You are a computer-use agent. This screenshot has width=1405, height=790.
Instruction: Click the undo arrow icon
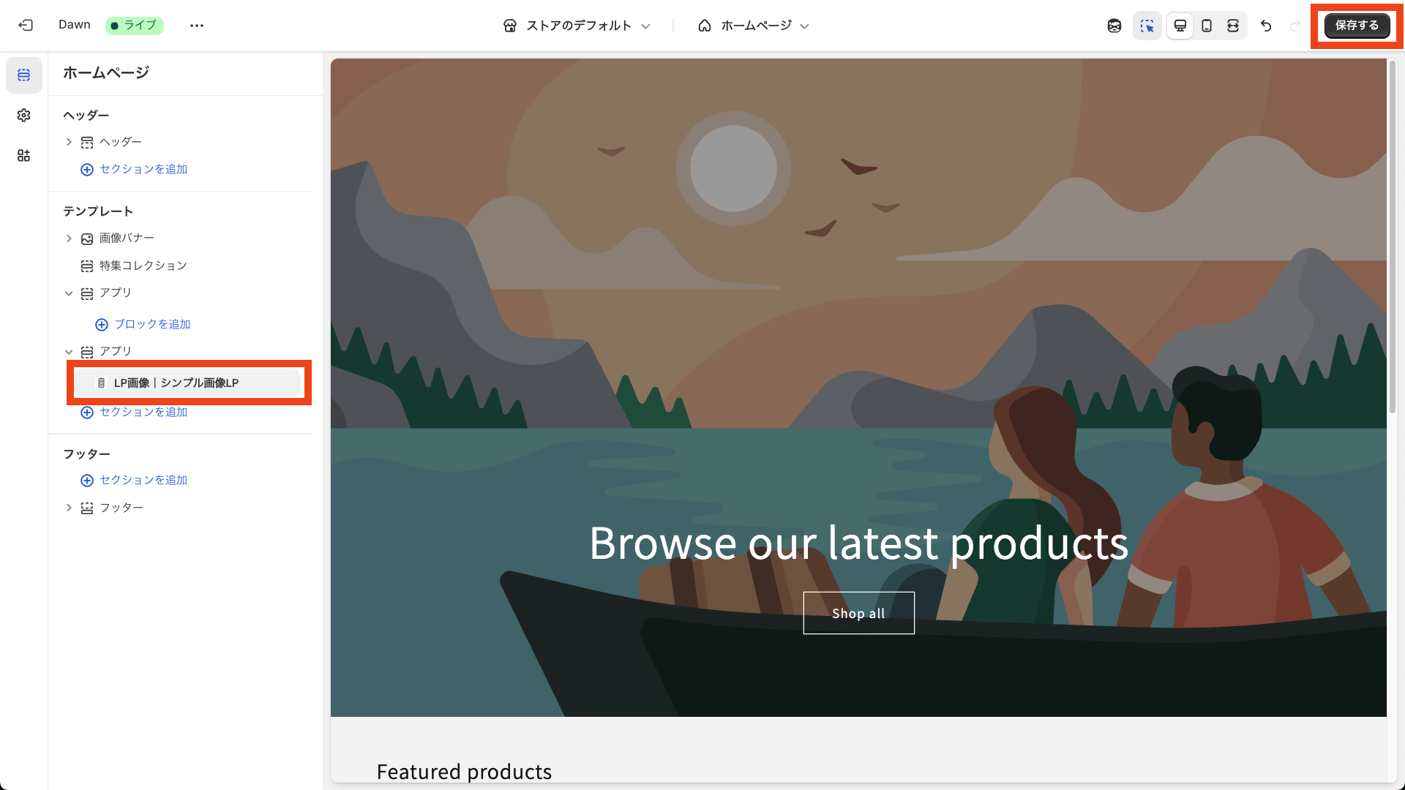point(1266,25)
